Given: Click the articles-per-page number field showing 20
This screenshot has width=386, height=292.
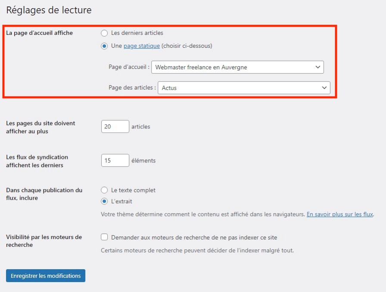Looking at the screenshot, I should point(115,127).
